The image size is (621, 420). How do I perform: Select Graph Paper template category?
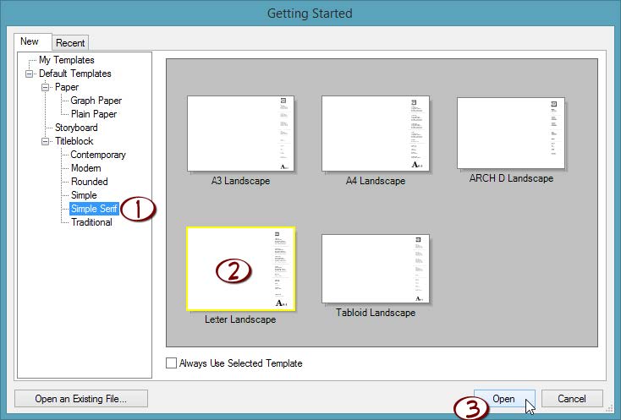click(96, 101)
